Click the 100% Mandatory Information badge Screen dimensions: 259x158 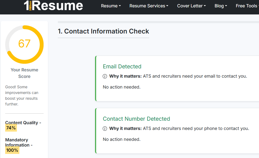(12, 150)
